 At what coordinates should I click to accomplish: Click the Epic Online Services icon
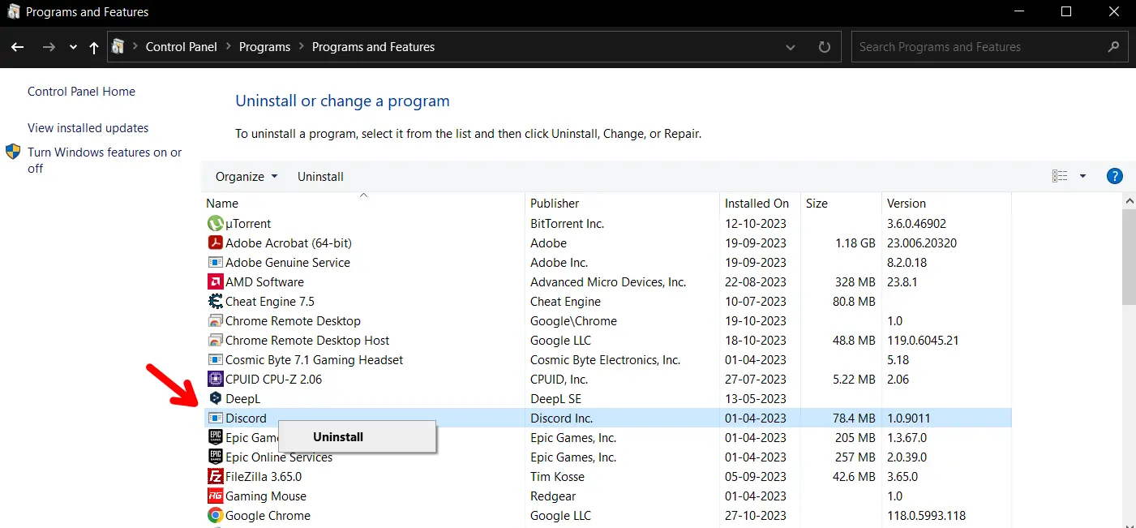point(215,457)
